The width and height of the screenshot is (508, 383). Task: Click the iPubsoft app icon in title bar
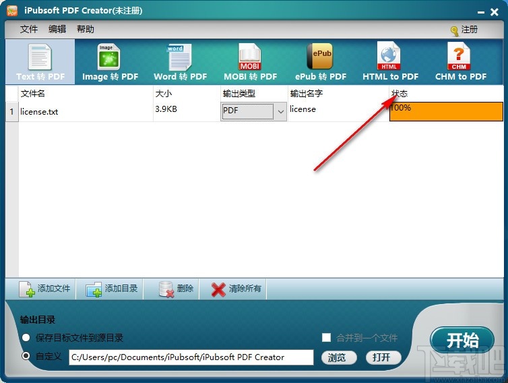tap(12, 11)
